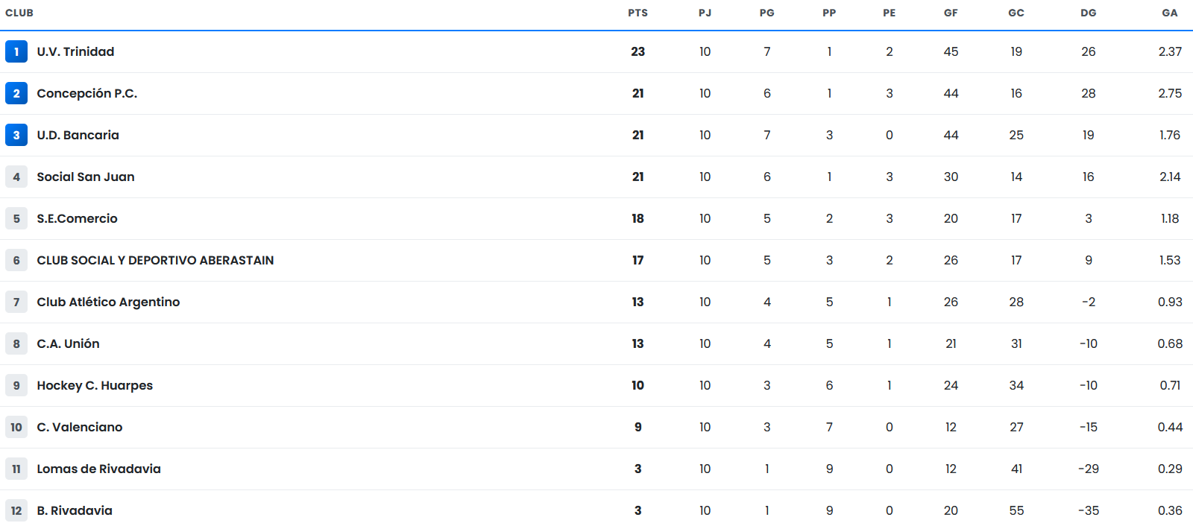
Task: Open Social San Juan team
Action: click(x=86, y=177)
